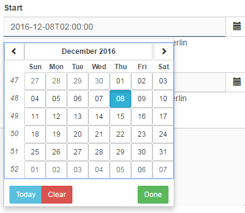The image size is (245, 213).
Task: Select January 07 in week 52 row
Action: [x=163, y=170]
